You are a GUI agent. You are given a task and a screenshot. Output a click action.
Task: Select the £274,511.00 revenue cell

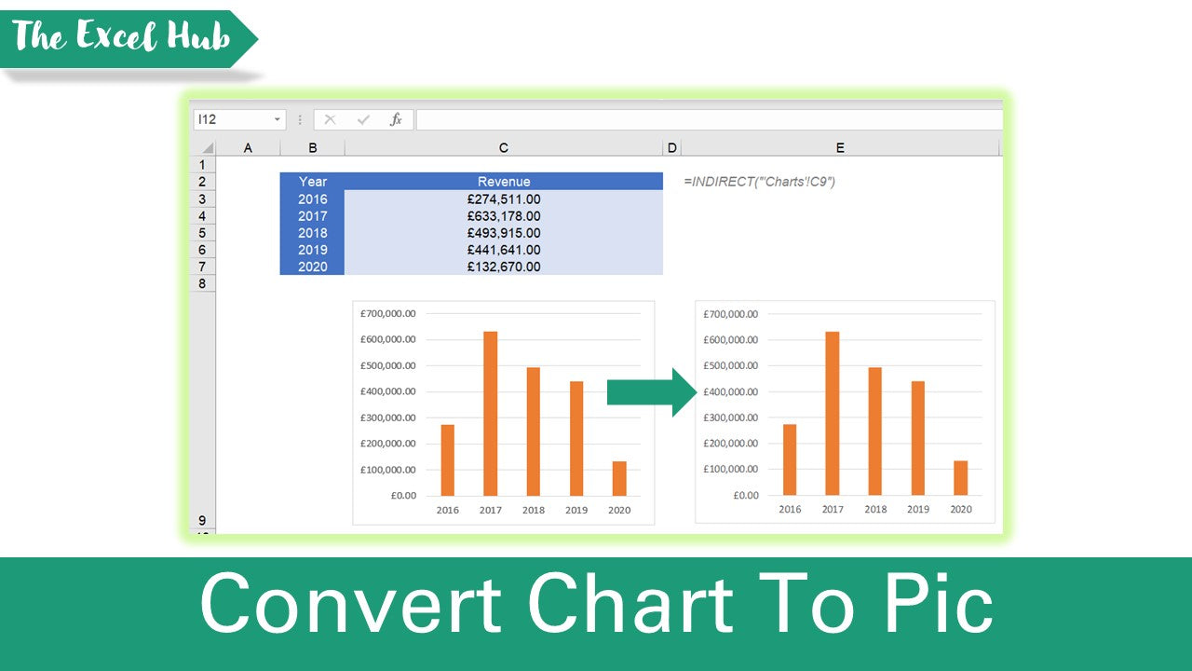pos(504,199)
